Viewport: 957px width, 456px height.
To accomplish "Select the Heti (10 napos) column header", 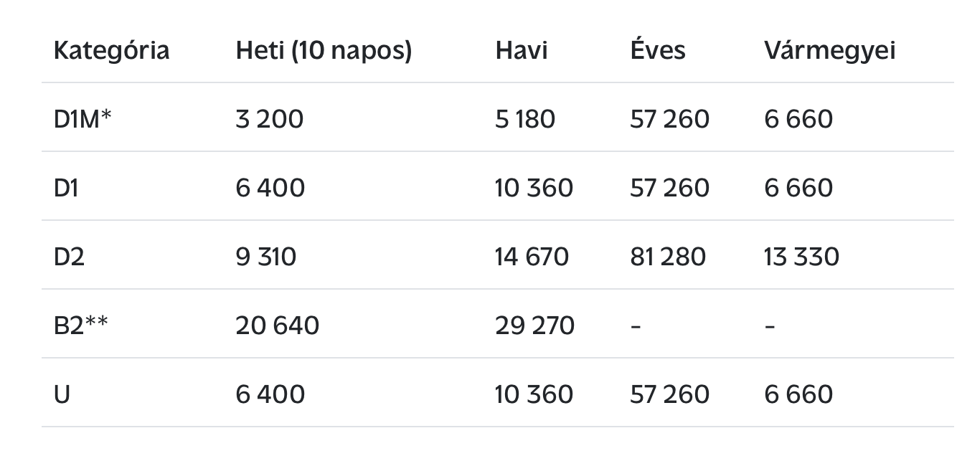I will (x=324, y=51).
